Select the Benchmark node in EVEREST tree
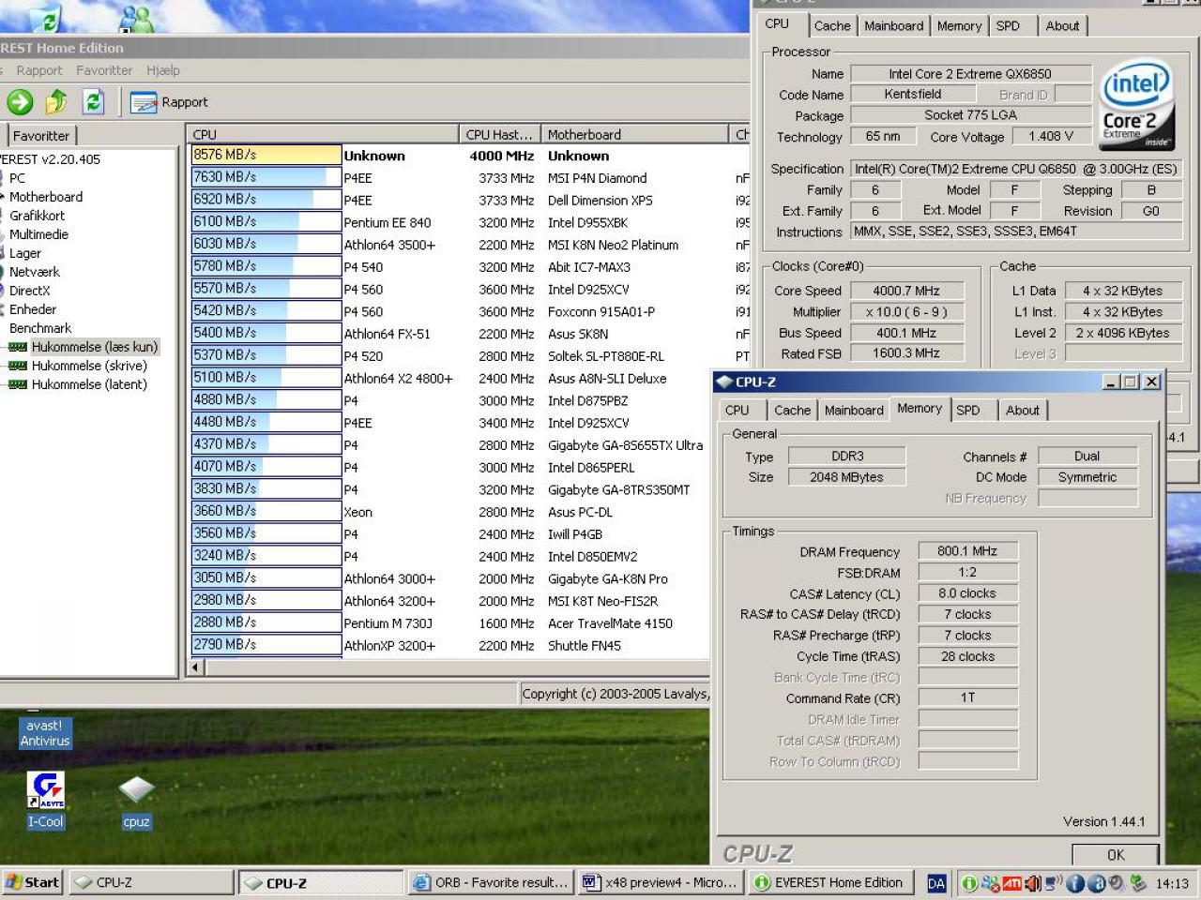This screenshot has height=900, width=1201. [x=40, y=328]
